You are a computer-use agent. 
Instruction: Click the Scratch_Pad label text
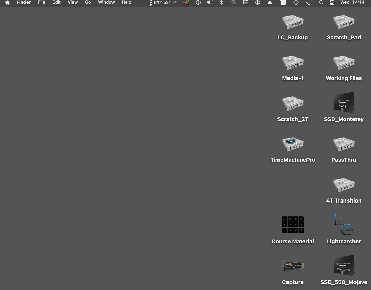click(344, 37)
